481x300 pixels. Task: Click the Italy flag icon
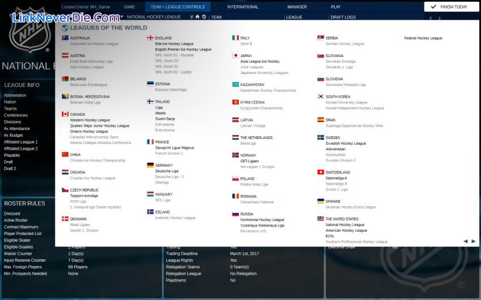[x=235, y=38]
